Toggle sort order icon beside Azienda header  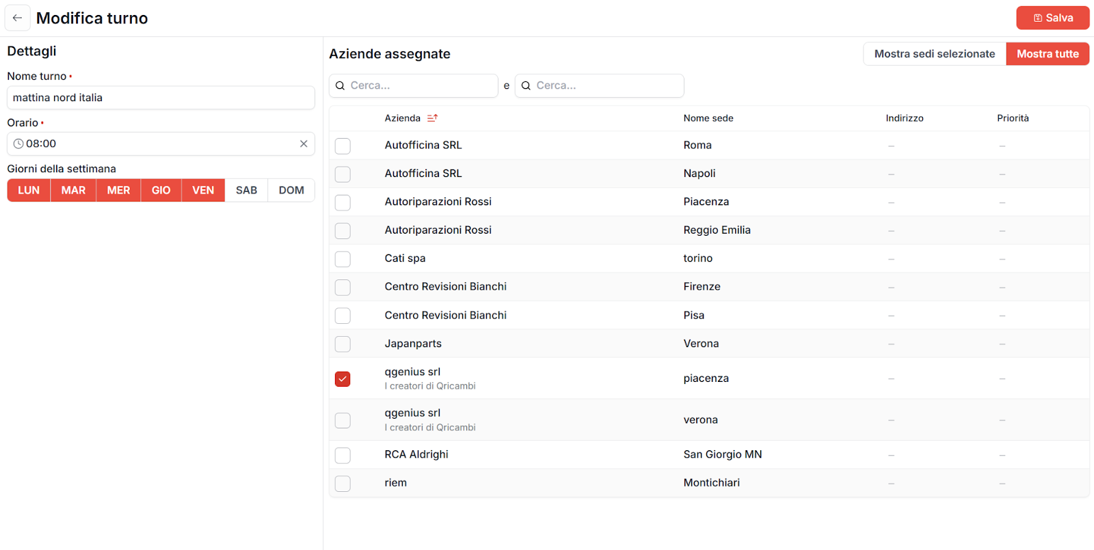coord(432,118)
